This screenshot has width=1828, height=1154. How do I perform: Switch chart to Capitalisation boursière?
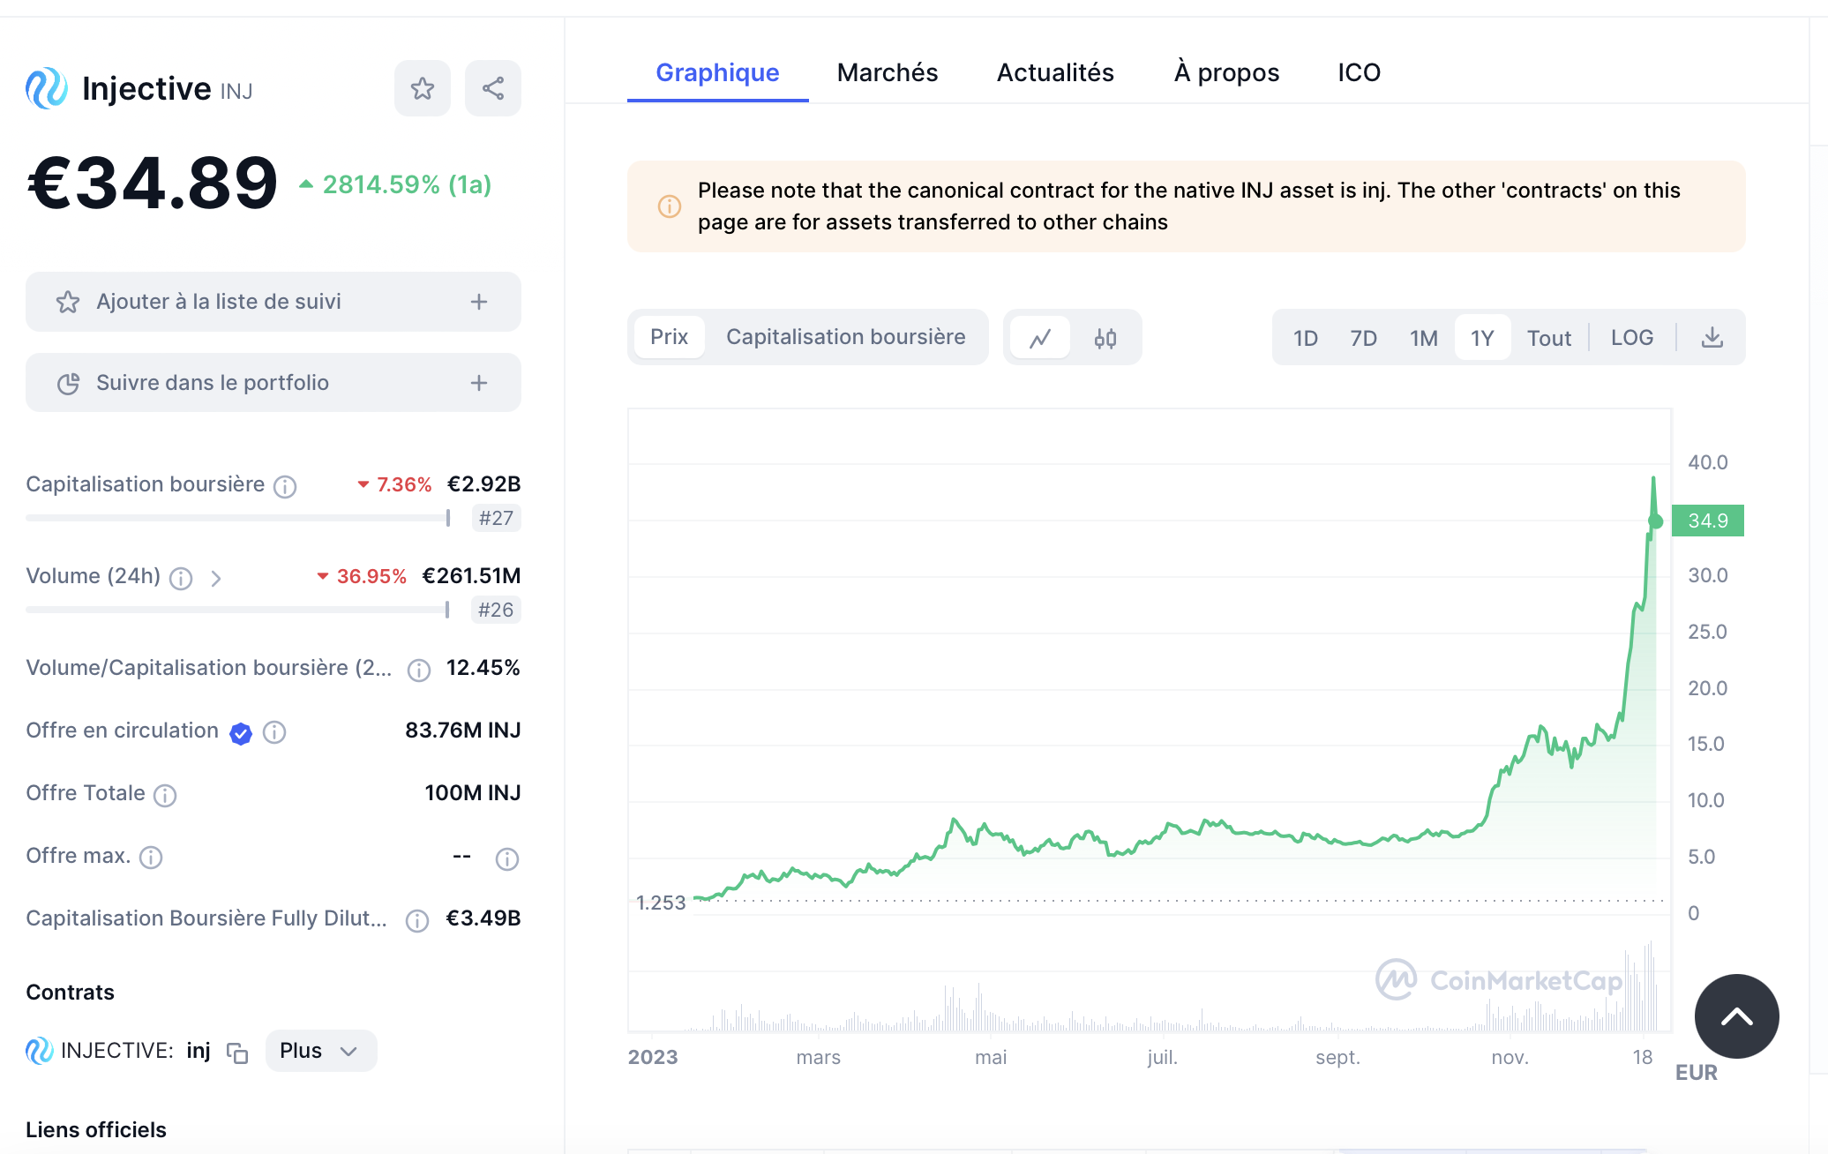pyautogui.click(x=845, y=337)
